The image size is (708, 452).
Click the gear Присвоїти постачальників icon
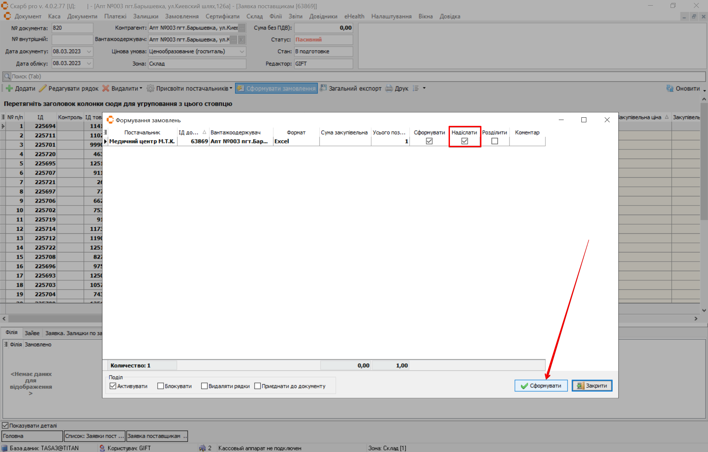point(151,88)
